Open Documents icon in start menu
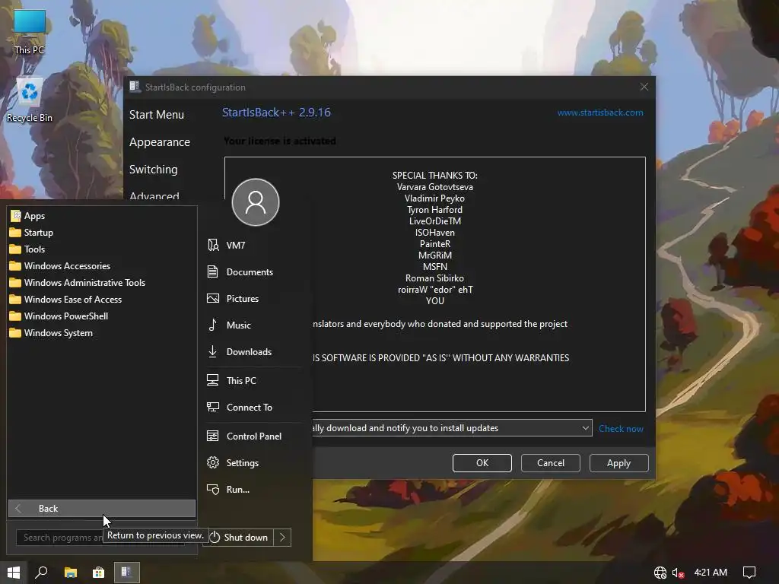Viewport: 779px width, 584px height. coord(213,271)
